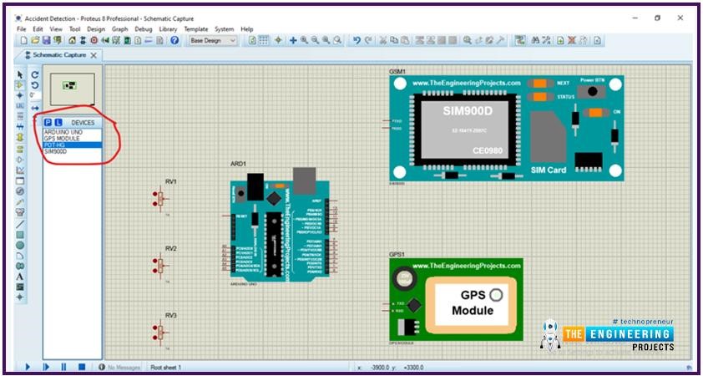Open the Debug menu
The height and width of the screenshot is (376, 703).
coord(144,28)
